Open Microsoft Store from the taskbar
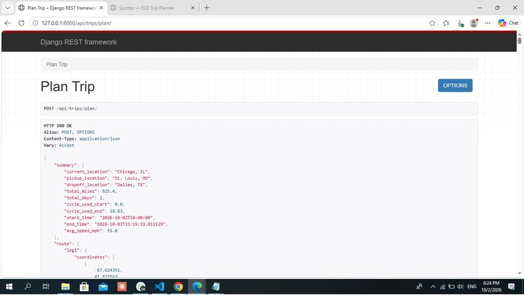Image resolution: width=524 pixels, height=295 pixels. 85,287
